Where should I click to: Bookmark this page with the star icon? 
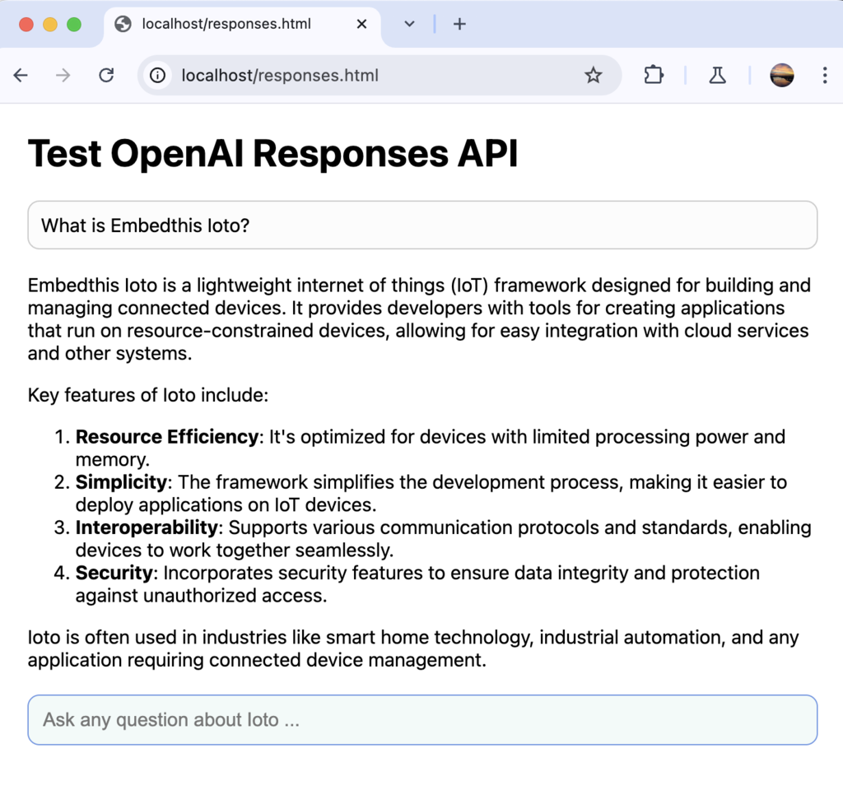(593, 76)
